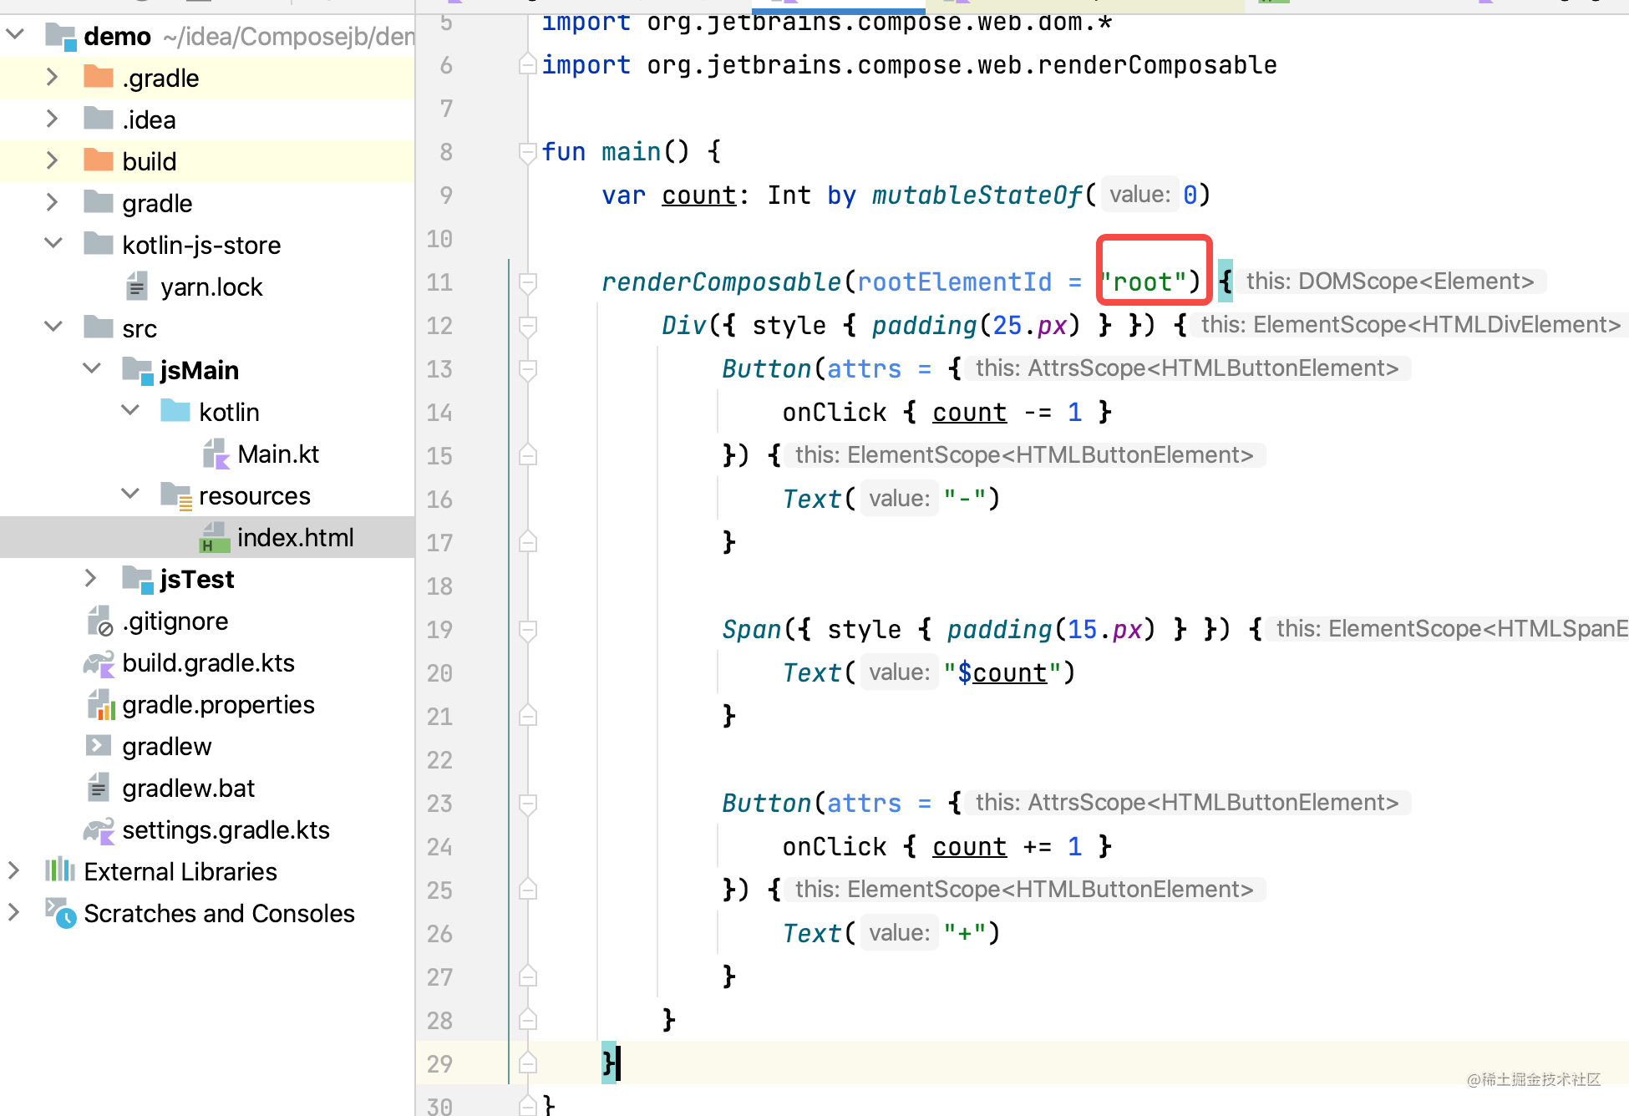Click the build.gradle.kts Gradle elephant icon
This screenshot has width=1629, height=1116.
pos(99,663)
